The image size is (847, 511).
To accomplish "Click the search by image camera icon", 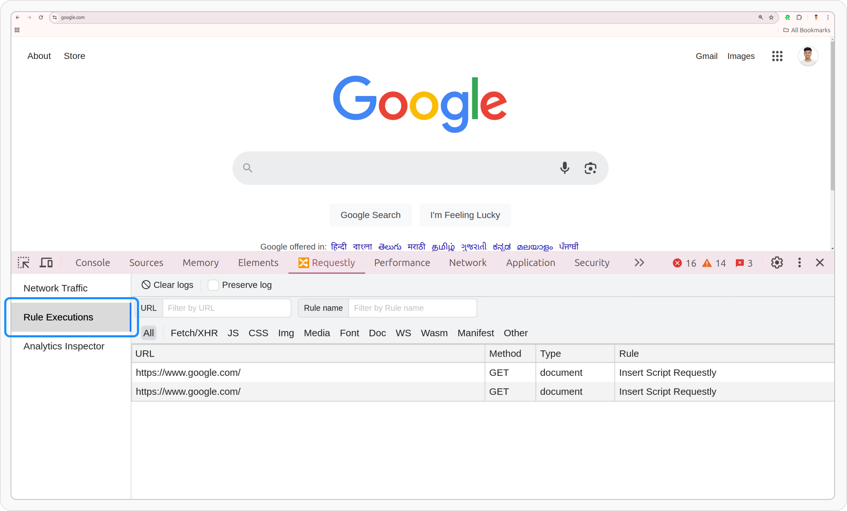I will tap(590, 168).
